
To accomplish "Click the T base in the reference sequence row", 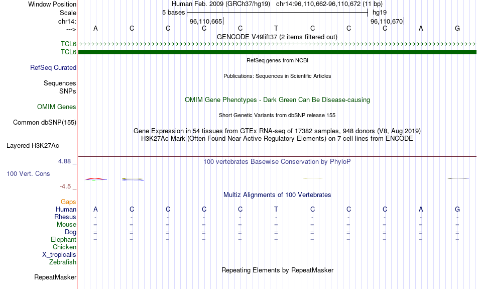I will [276, 28].
